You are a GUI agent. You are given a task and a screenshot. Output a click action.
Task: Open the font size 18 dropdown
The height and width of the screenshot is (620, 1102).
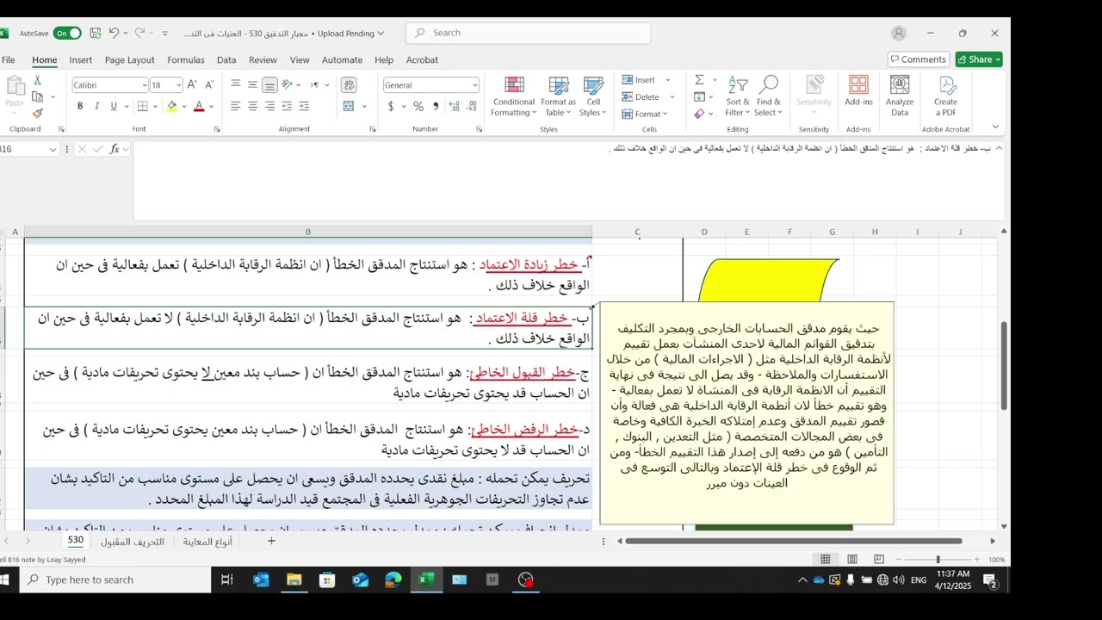178,85
